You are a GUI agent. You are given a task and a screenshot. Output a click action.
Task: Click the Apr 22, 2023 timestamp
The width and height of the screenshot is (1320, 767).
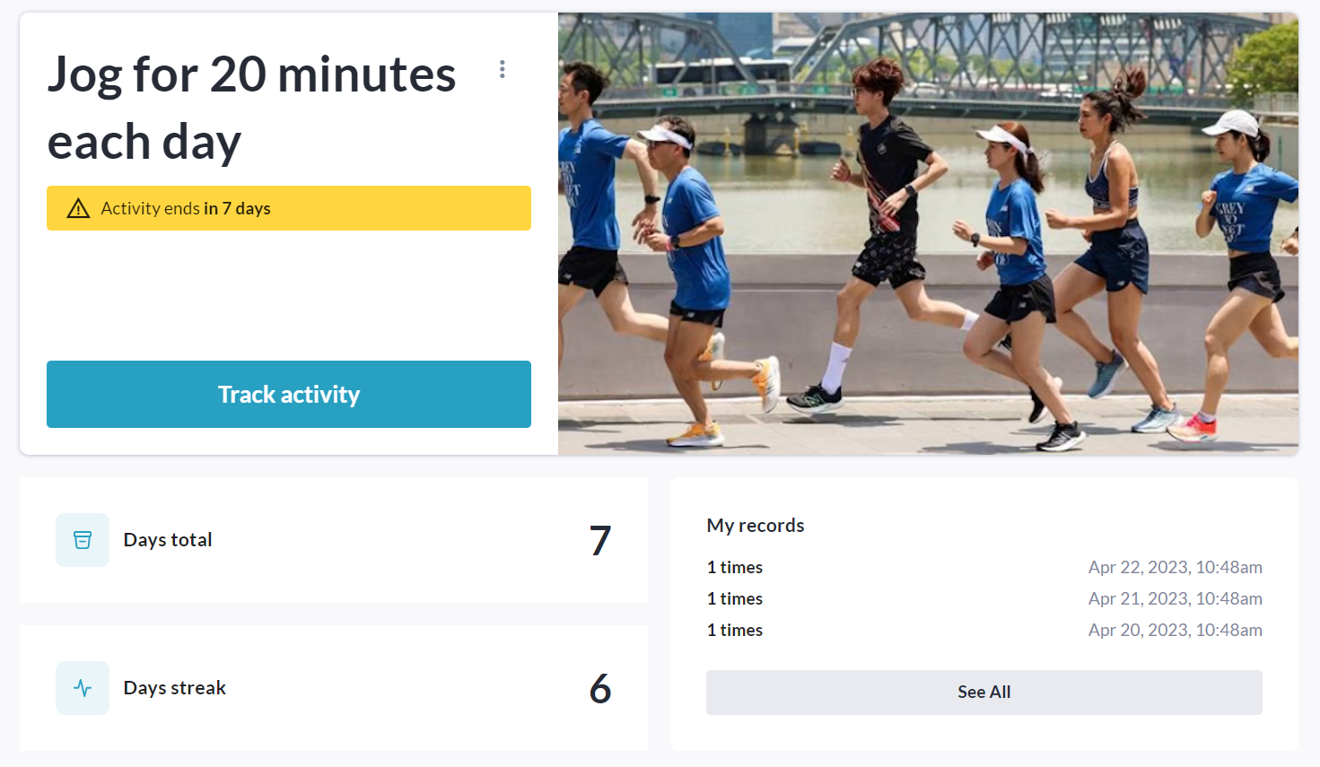click(1175, 568)
